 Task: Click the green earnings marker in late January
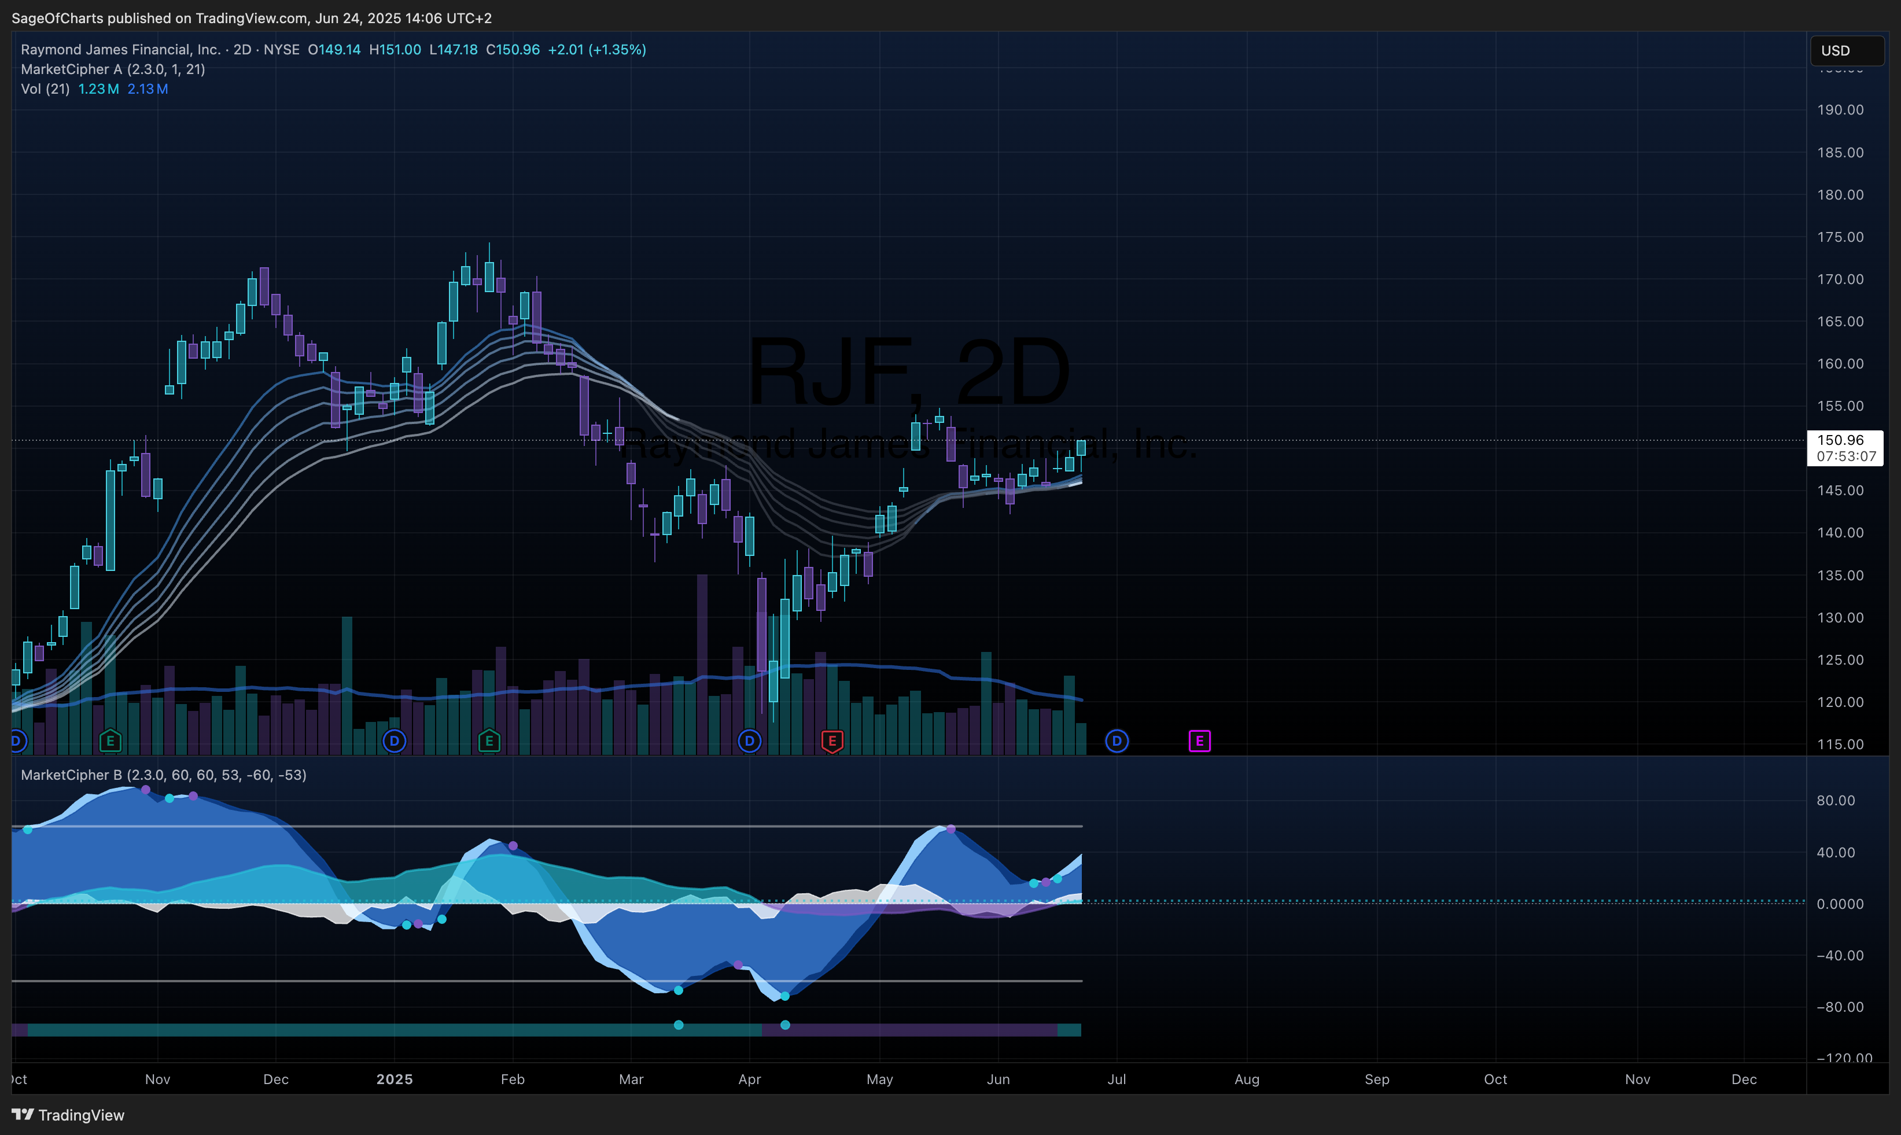click(489, 740)
